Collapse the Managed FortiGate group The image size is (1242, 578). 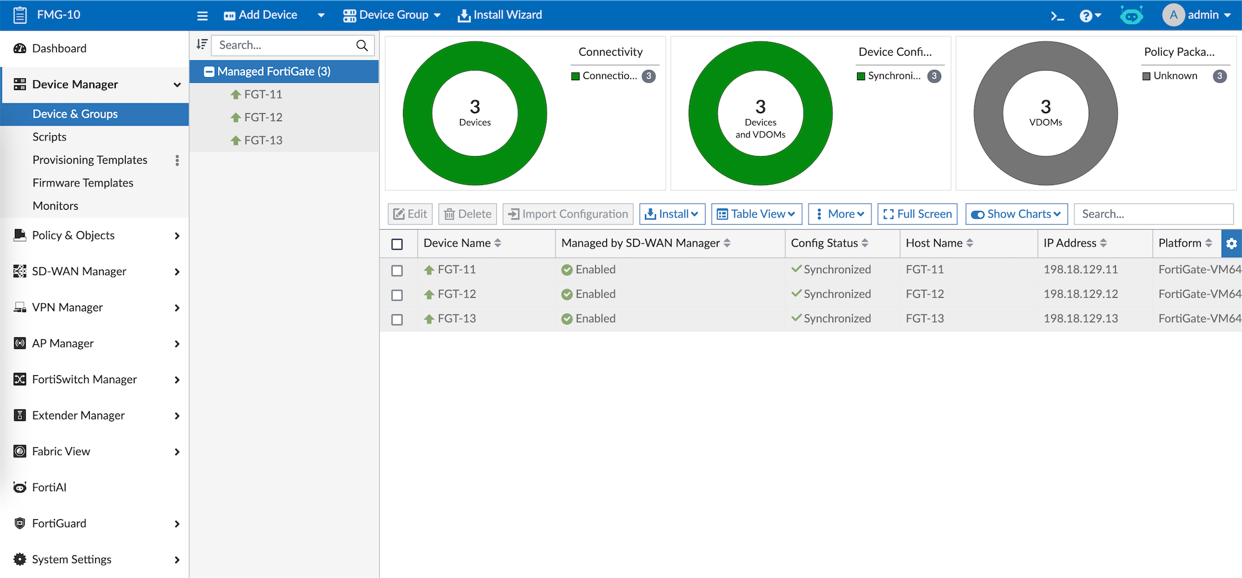pos(209,72)
